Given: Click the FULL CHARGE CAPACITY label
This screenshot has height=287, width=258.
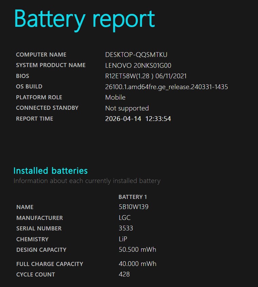Looking at the screenshot, I should (x=50, y=264).
